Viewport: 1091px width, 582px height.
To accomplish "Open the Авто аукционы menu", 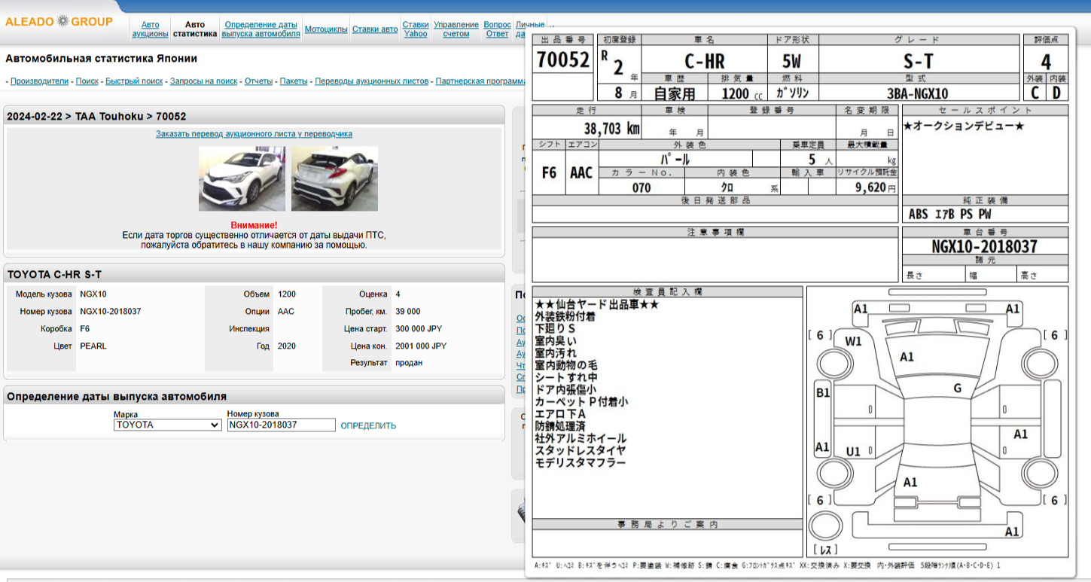I will click(x=151, y=29).
